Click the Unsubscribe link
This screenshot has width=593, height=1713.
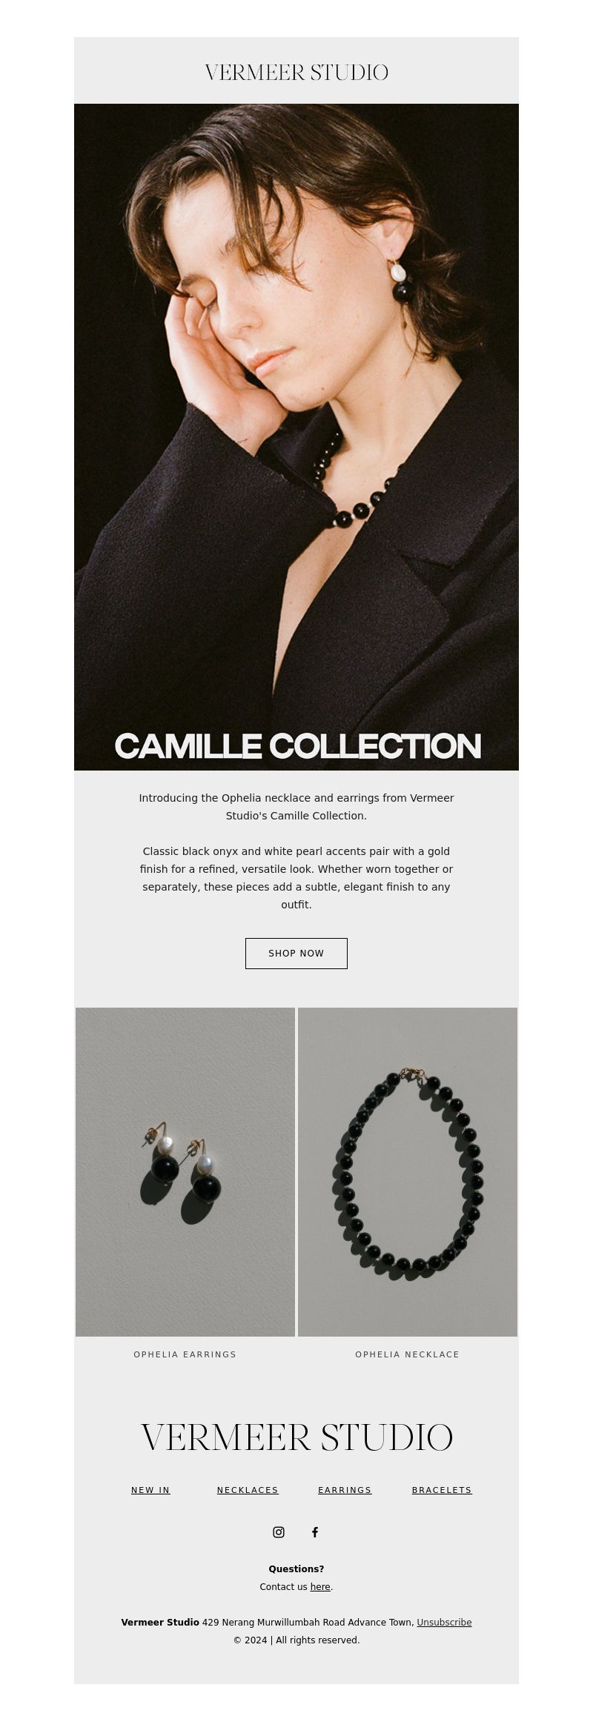[444, 1623]
